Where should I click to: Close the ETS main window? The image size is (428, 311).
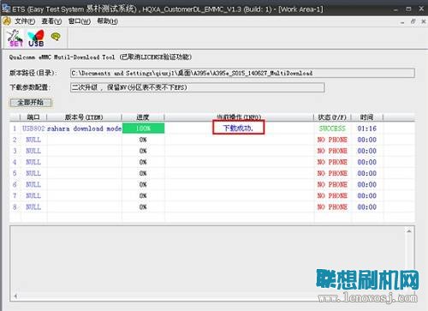(x=421, y=9)
